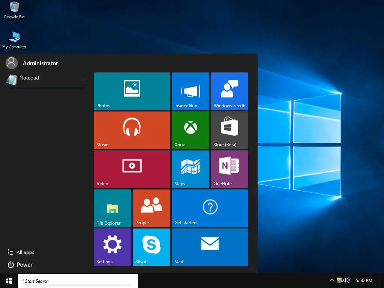Open the Get started tile
This screenshot has height=288, width=384.
coord(210,208)
